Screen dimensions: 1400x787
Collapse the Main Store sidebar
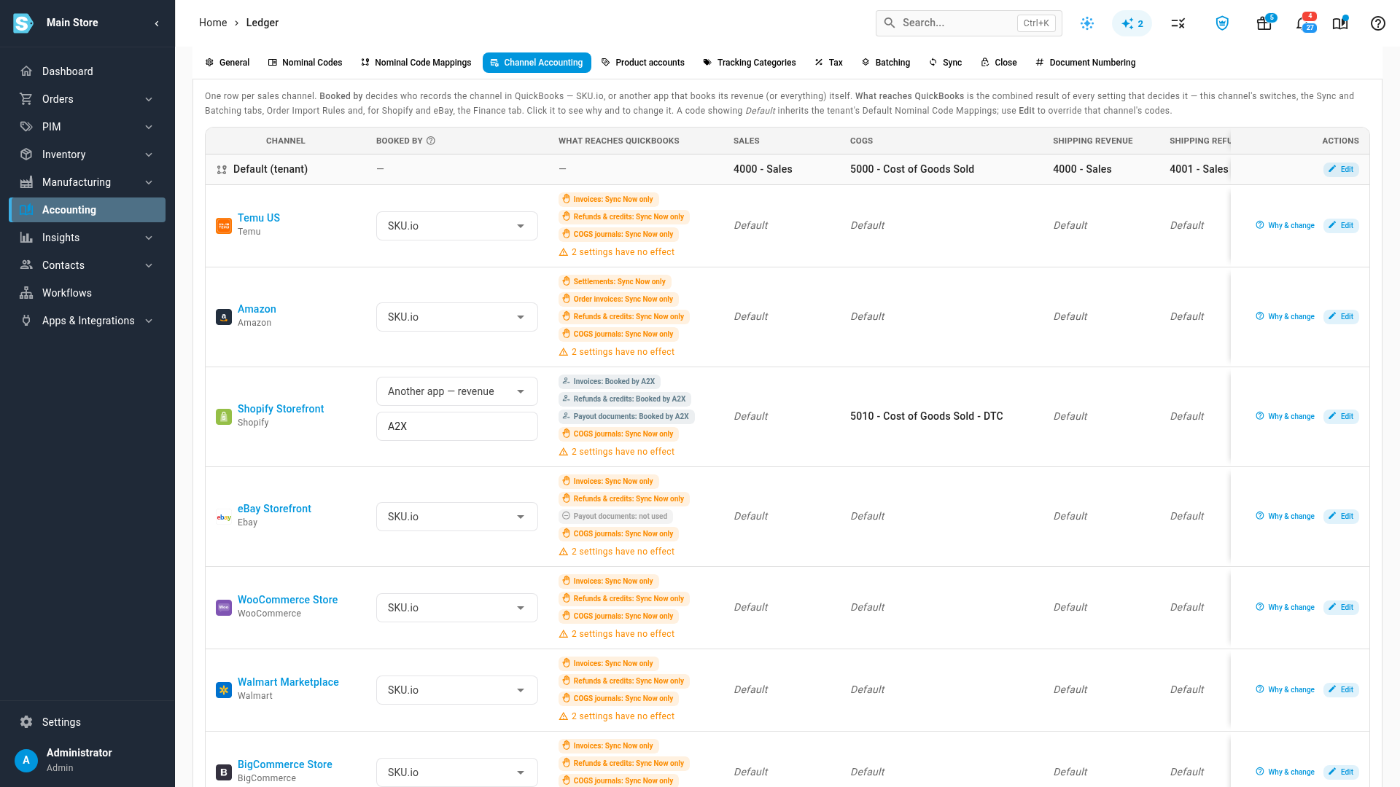[x=157, y=23]
